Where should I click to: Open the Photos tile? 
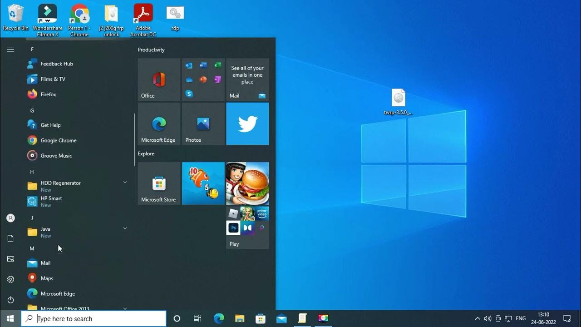tap(203, 124)
